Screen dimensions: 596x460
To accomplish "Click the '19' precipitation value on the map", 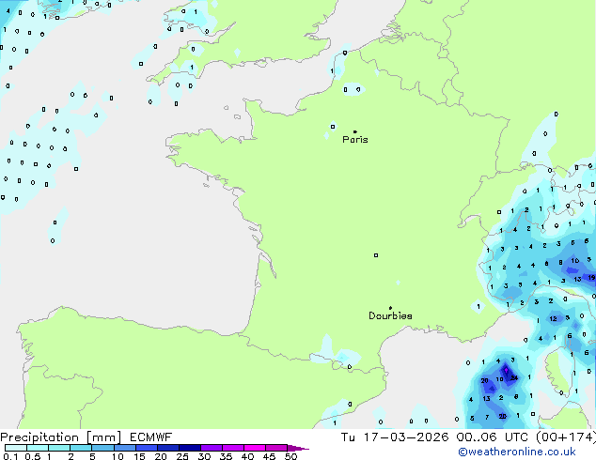I will point(591,278).
